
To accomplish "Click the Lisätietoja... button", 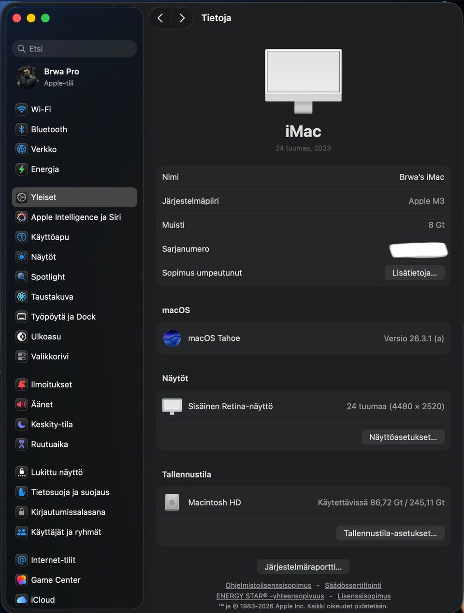I will pyautogui.click(x=414, y=273).
